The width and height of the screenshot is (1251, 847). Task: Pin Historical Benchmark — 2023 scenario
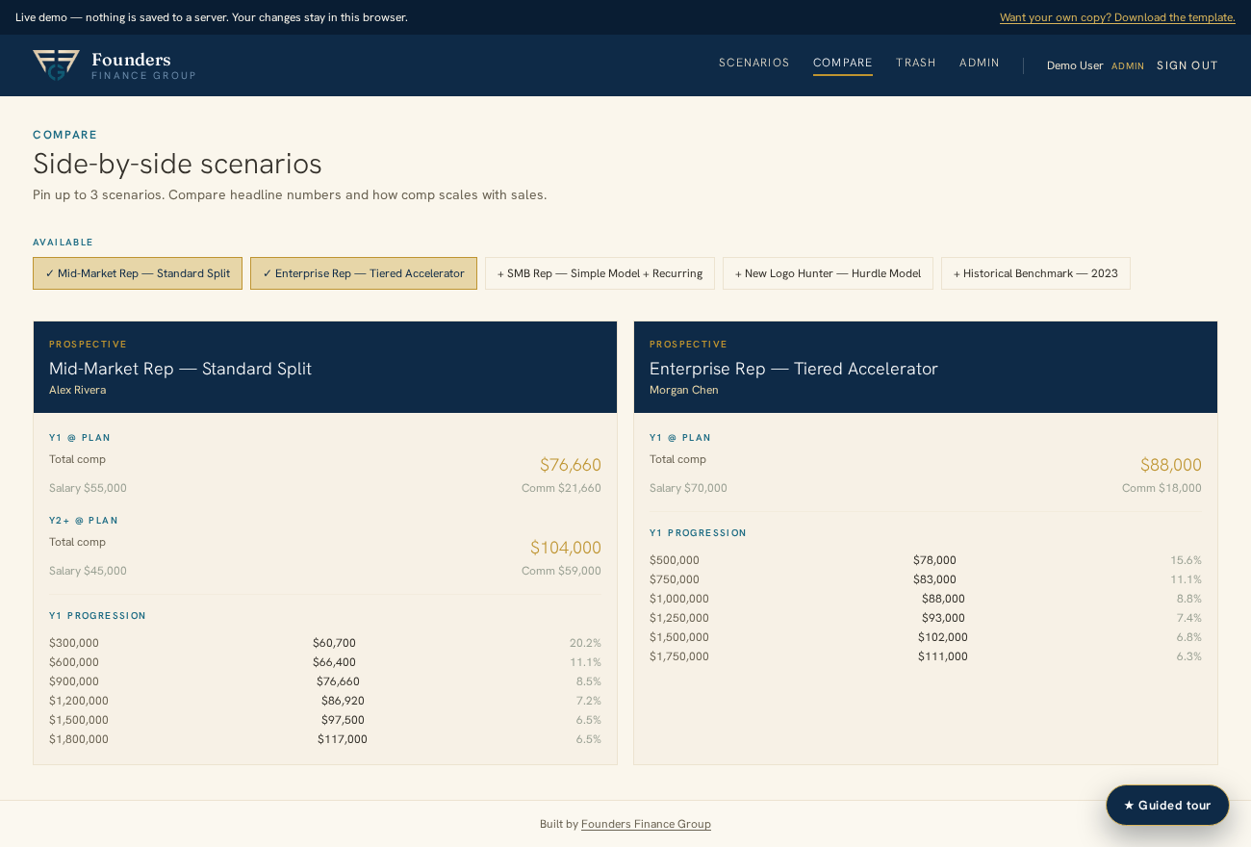1035,273
